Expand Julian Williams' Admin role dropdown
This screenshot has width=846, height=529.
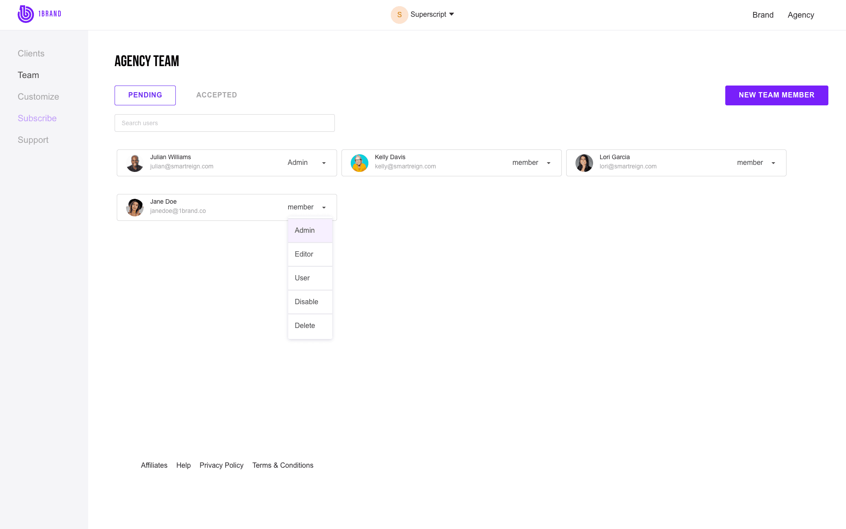coord(324,163)
